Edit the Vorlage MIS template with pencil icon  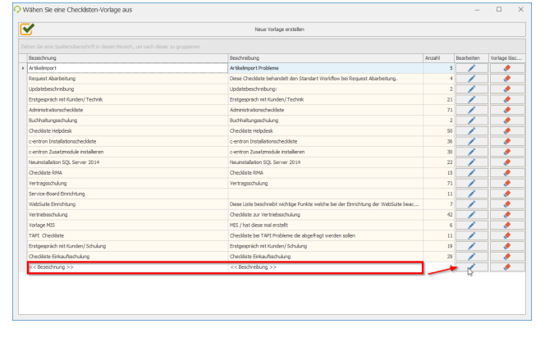(472, 225)
